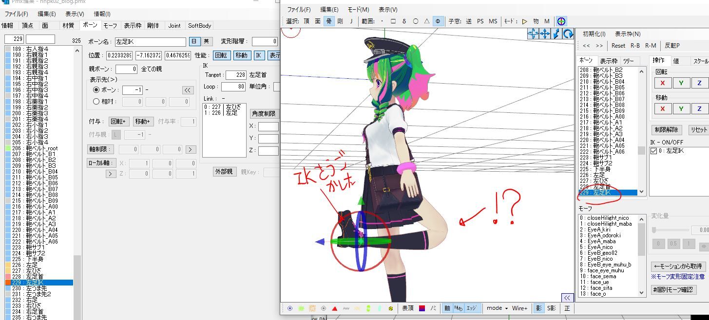
Task: Switch to the 剛体 tab in PMX editor
Action: (153, 26)
